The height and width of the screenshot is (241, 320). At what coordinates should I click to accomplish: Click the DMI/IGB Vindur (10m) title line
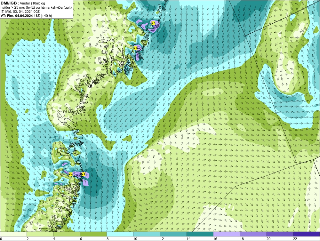click(x=23, y=3)
